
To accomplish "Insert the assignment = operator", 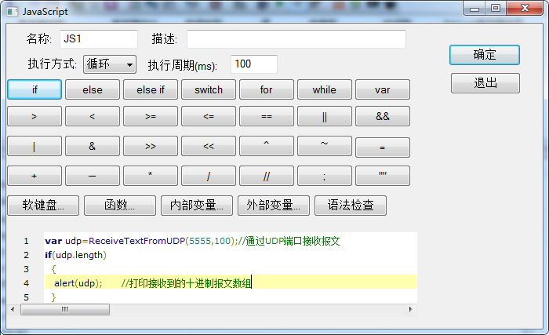I will tap(383, 147).
